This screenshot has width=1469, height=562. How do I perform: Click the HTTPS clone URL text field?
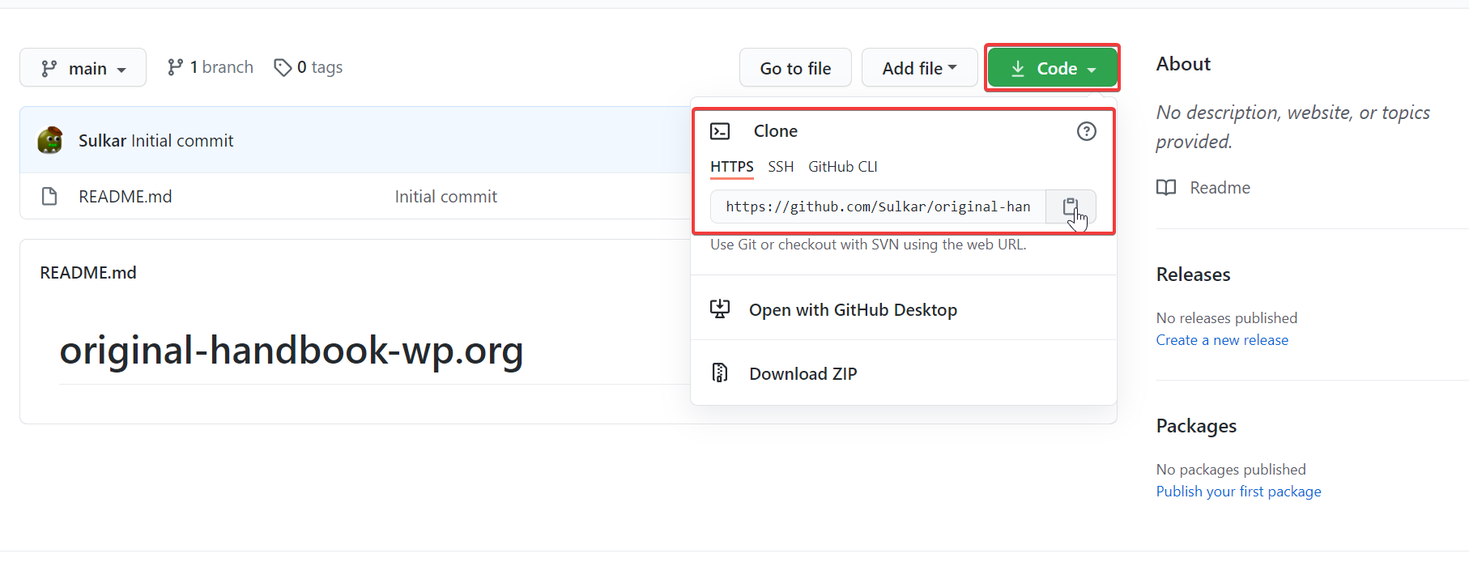coord(878,206)
